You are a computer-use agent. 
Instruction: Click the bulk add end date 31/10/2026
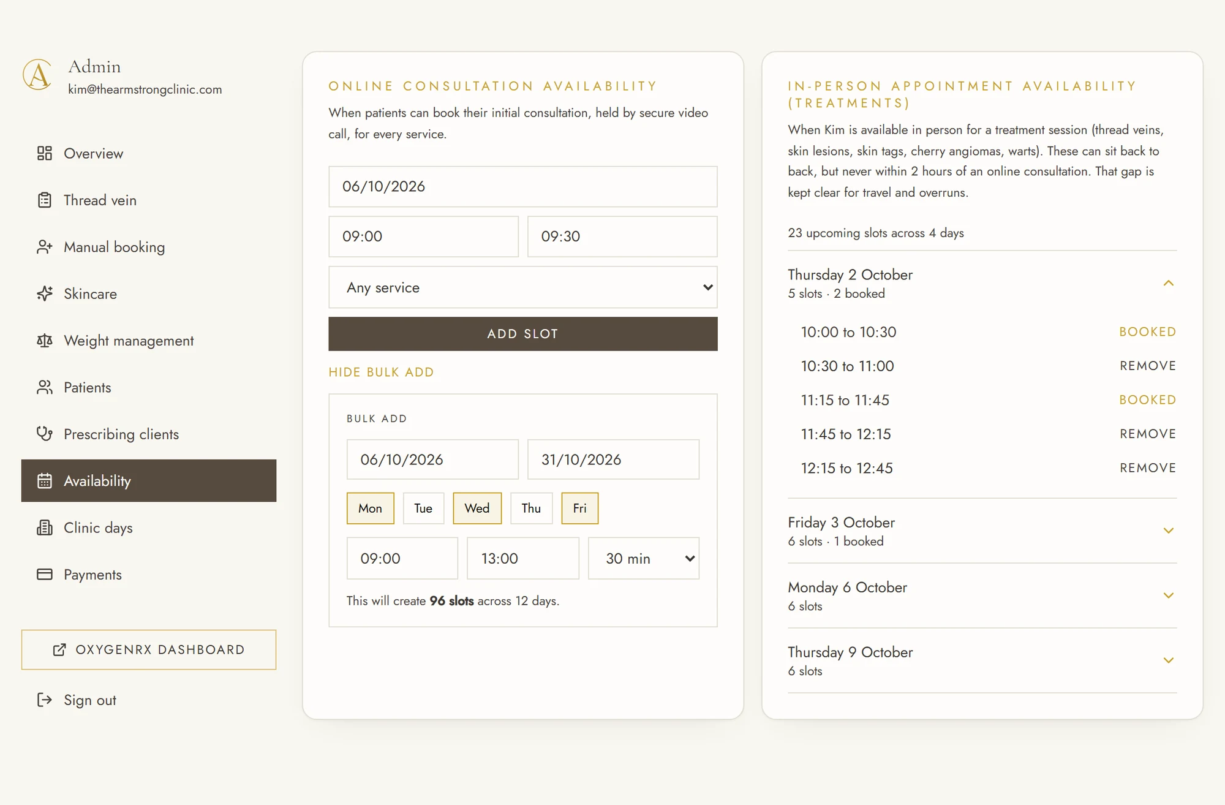click(x=613, y=459)
